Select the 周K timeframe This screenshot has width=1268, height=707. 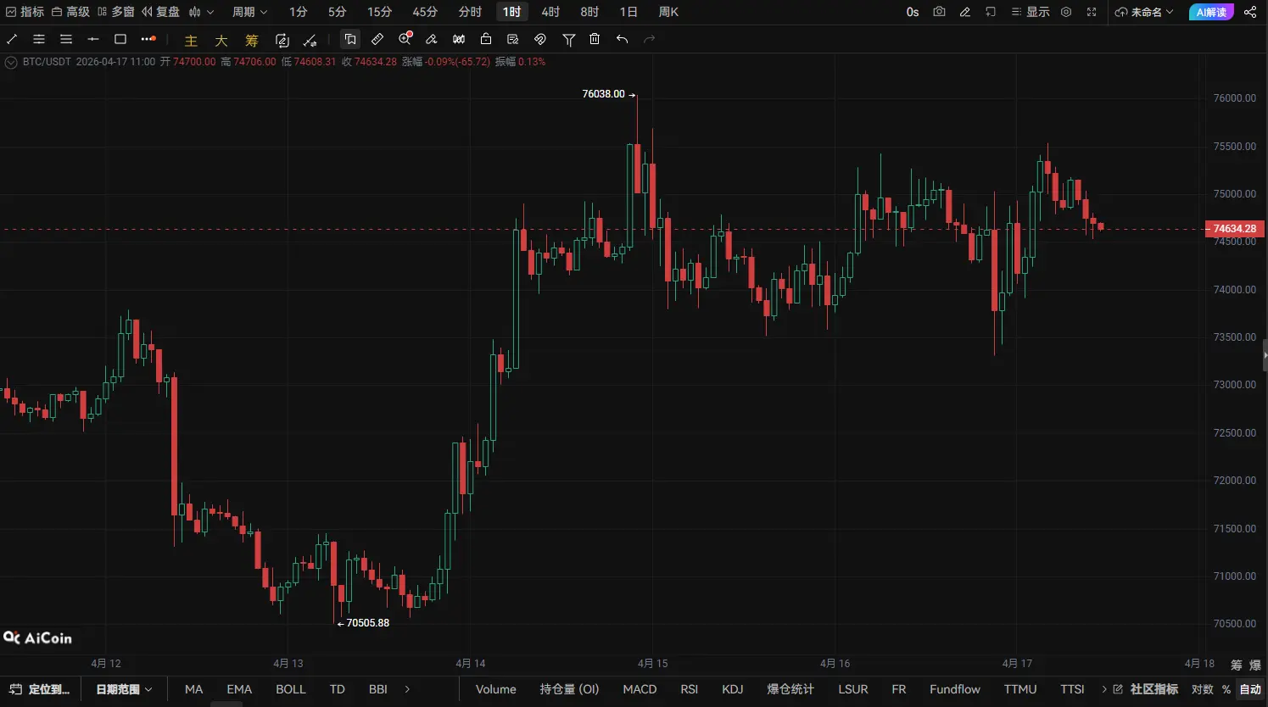click(668, 12)
